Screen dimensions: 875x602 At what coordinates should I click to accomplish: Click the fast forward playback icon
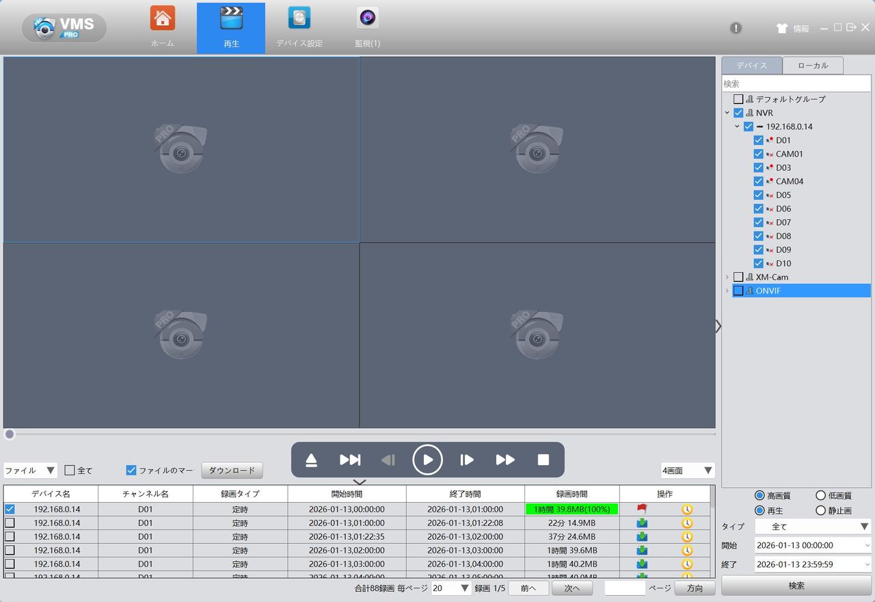[x=505, y=460]
